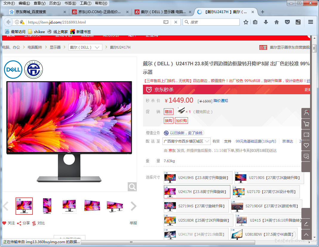Image resolution: width=319 pixels, height=247 pixels.
Task: Select U2419HS 23.8-inch size option
Action: click(x=198, y=177)
